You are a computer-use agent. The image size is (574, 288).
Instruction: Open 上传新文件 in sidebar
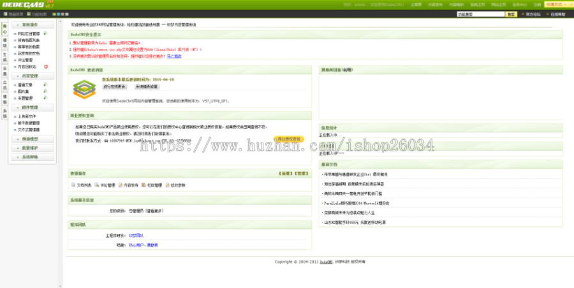coord(27,116)
